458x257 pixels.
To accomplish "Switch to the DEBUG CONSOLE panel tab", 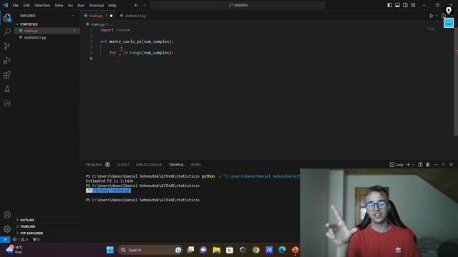I will (149, 165).
